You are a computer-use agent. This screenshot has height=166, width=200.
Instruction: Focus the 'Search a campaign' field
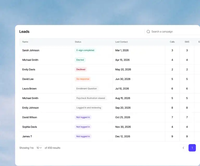[x=173, y=32]
